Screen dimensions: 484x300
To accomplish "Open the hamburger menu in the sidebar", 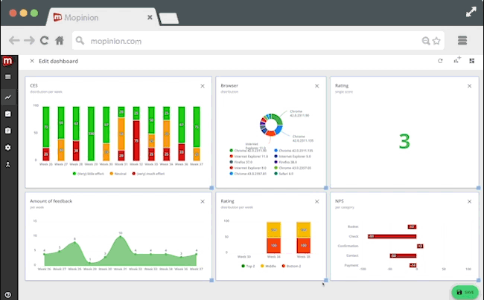I will point(7,76).
